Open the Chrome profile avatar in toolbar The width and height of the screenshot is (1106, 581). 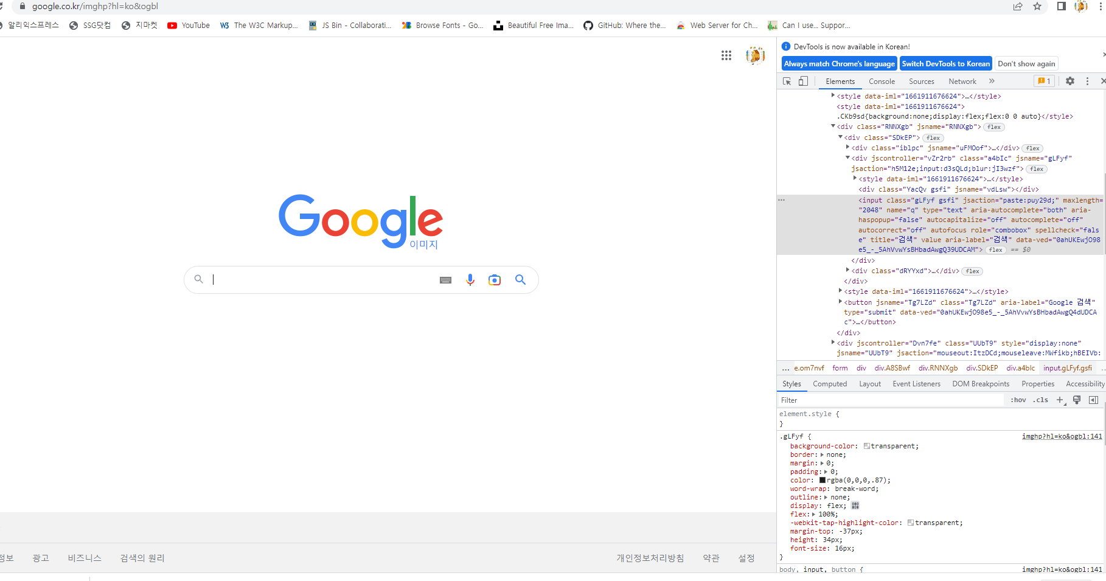point(1081,6)
